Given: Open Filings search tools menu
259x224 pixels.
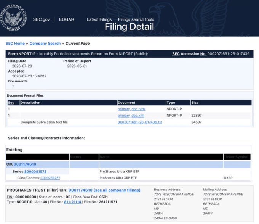Looking at the screenshot, I should click(x=136, y=19).
